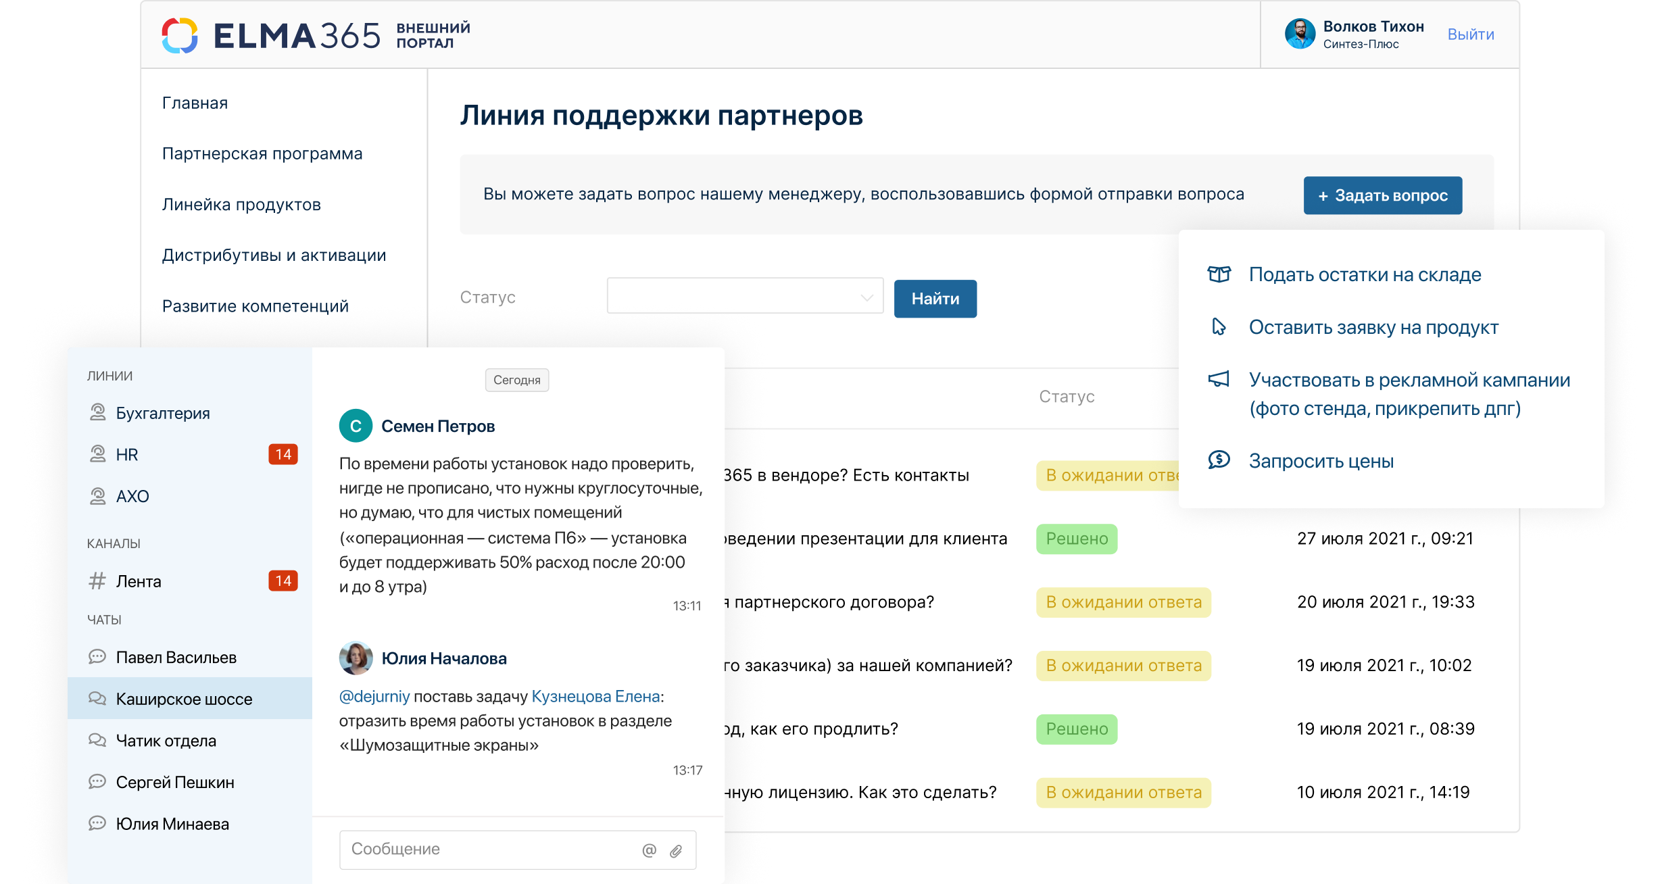This screenshot has height=884, width=1660.
Task: Click the ELMA365 logo icon
Action: pyautogui.click(x=180, y=35)
